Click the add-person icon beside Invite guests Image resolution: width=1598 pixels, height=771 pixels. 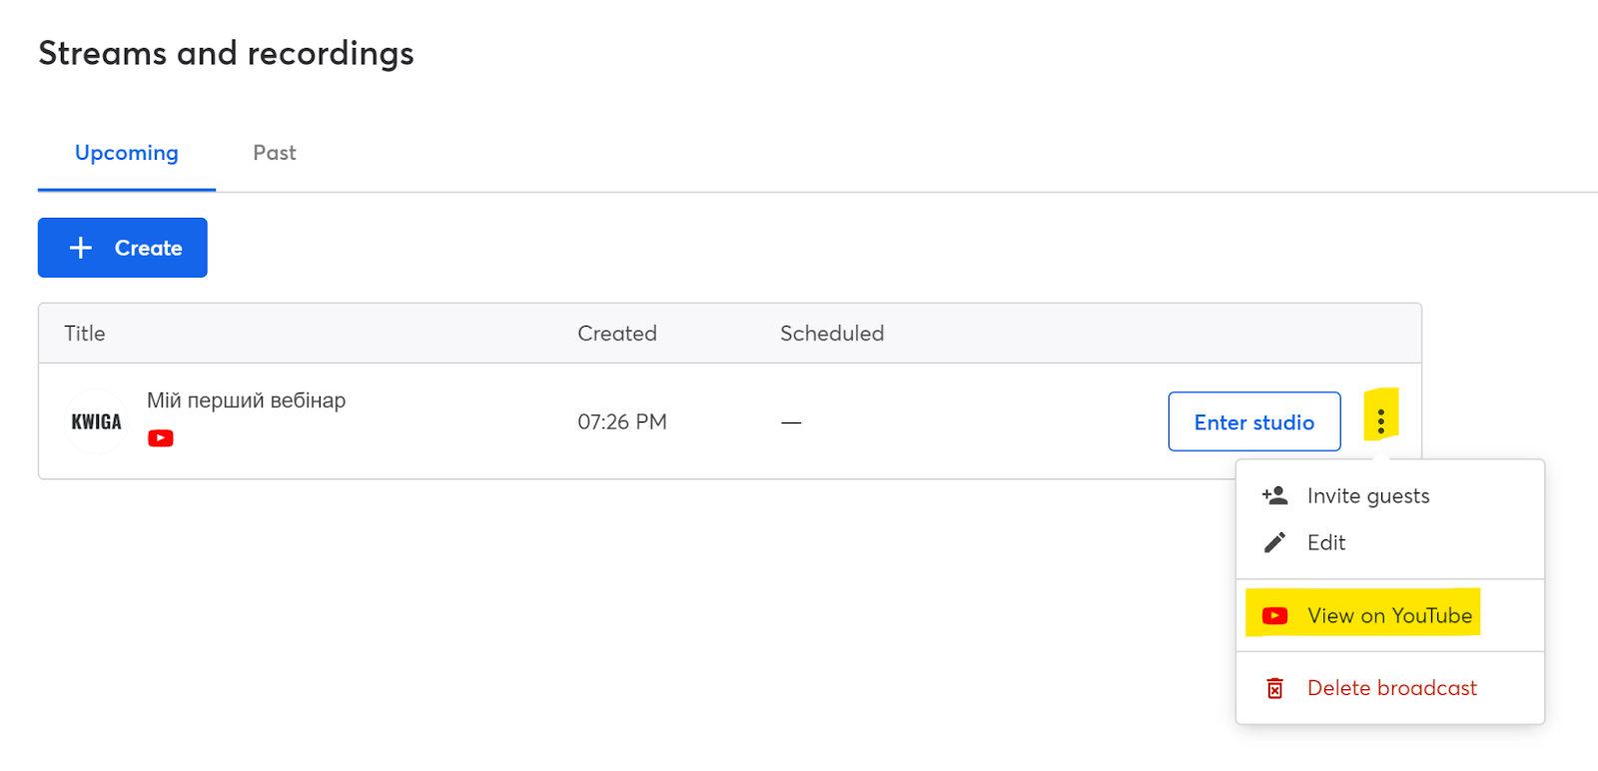point(1274,495)
